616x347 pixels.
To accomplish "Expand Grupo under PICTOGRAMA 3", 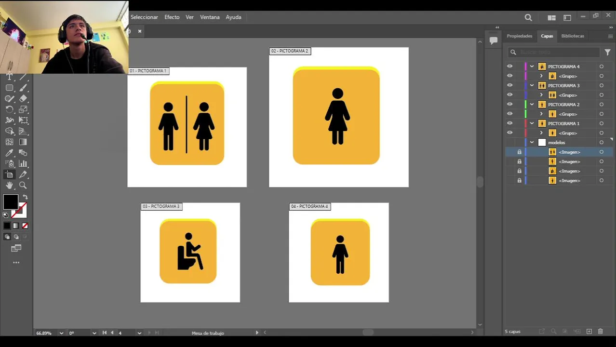I will coord(541,95).
